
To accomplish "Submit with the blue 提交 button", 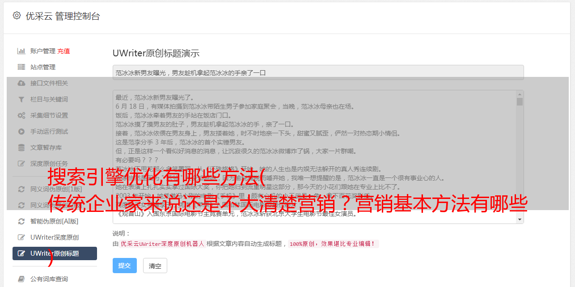I will 125,266.
